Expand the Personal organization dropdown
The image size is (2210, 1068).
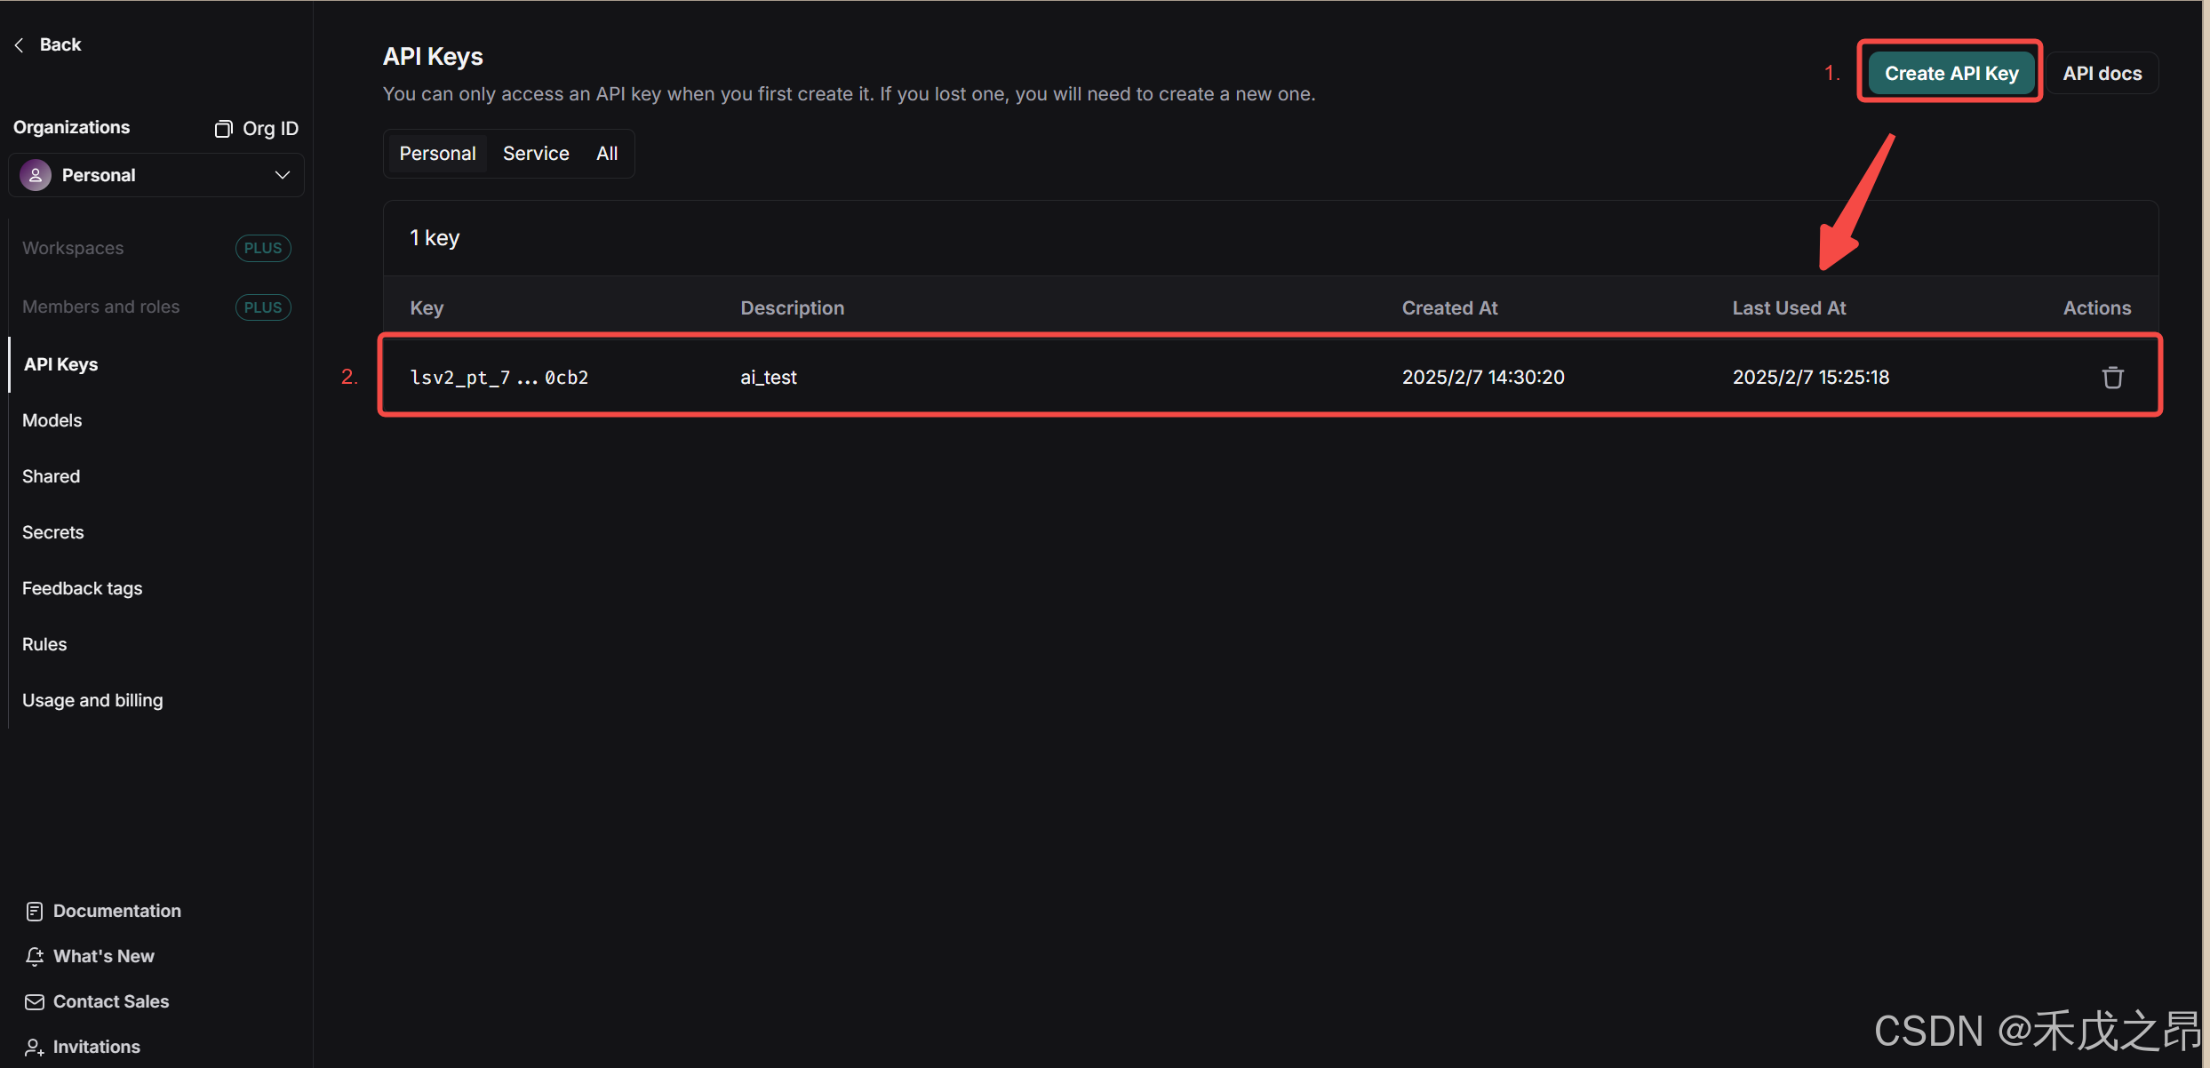click(x=282, y=176)
